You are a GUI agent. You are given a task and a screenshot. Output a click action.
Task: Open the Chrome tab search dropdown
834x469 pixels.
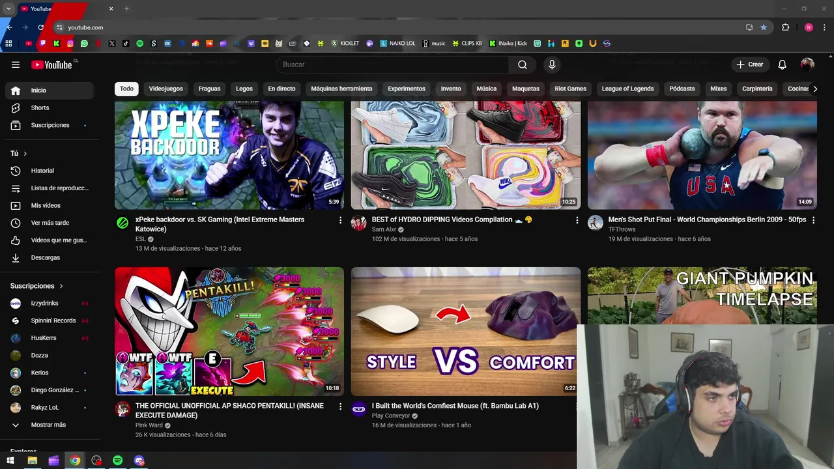click(x=8, y=8)
